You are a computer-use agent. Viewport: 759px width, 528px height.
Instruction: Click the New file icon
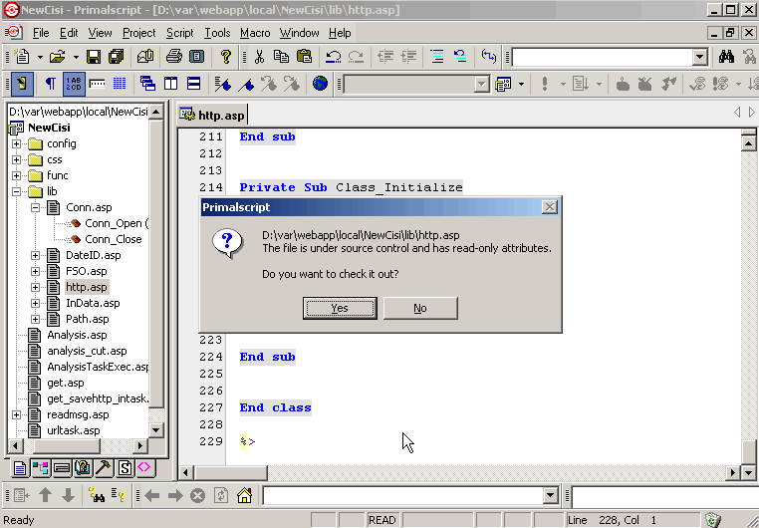point(22,57)
